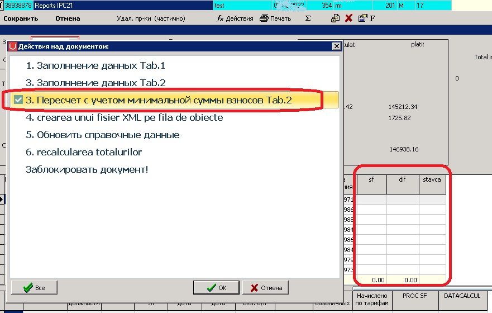Click the red X delete icon in toolbar
This screenshot has width=492, height=313.
pyautogui.click(x=348, y=18)
